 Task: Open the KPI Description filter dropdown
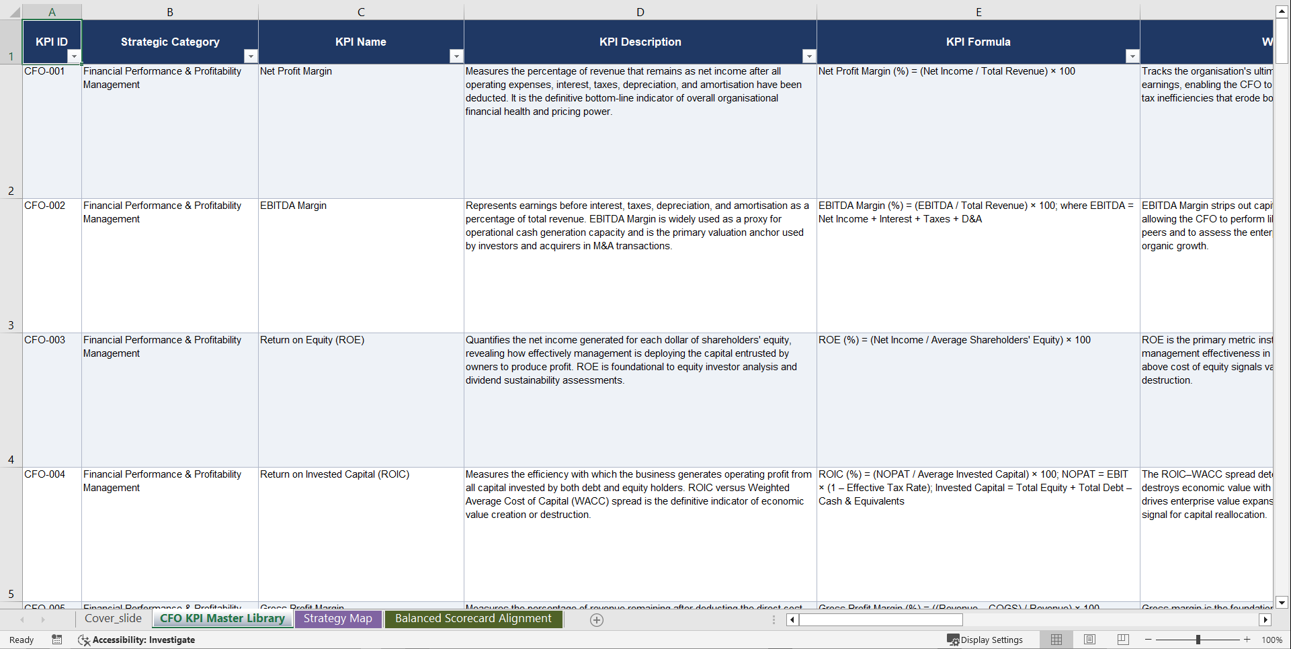(x=809, y=56)
